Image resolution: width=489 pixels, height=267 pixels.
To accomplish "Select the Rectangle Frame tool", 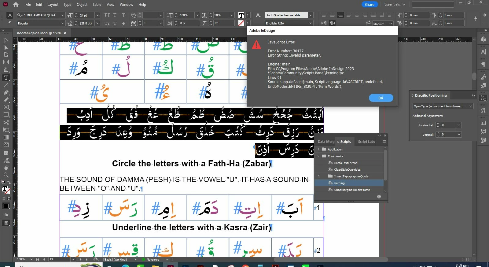I will [x=6, y=107].
